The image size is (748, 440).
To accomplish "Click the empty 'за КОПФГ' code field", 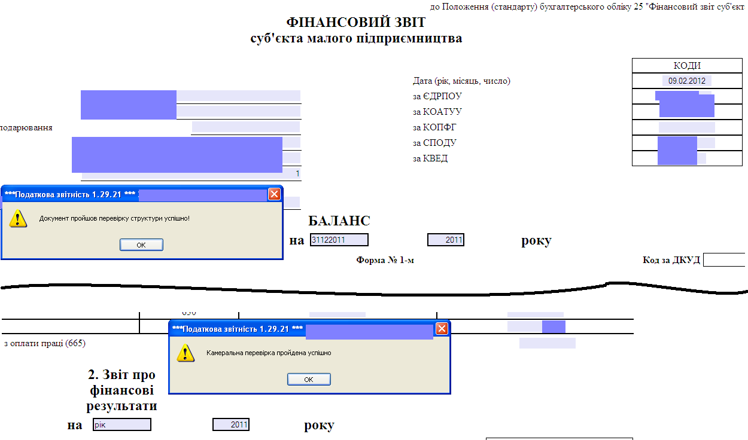I will pyautogui.click(x=686, y=127).
